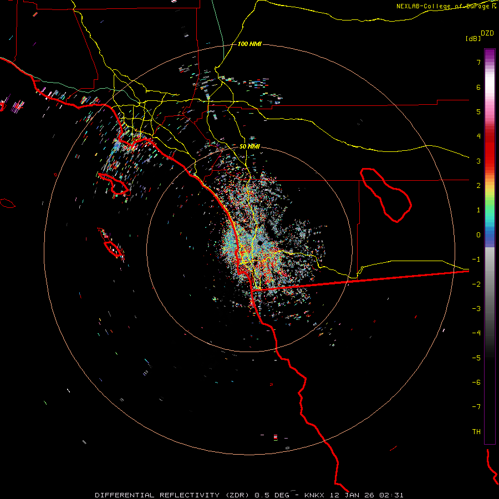Click the -5 value on the color scale

click(x=476, y=358)
